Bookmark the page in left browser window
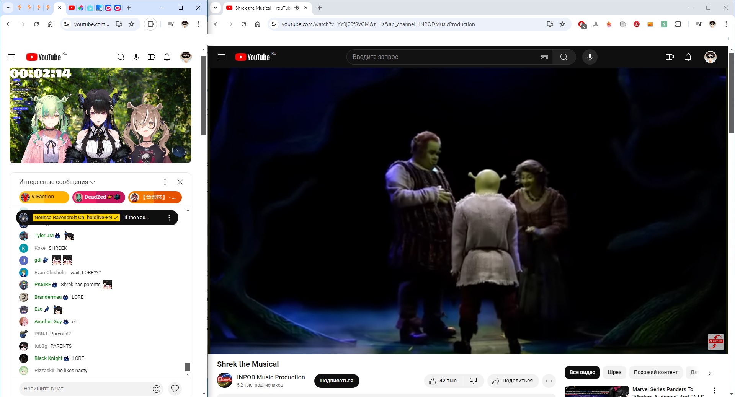Screen dimensions: 735x397 [x=131, y=24]
